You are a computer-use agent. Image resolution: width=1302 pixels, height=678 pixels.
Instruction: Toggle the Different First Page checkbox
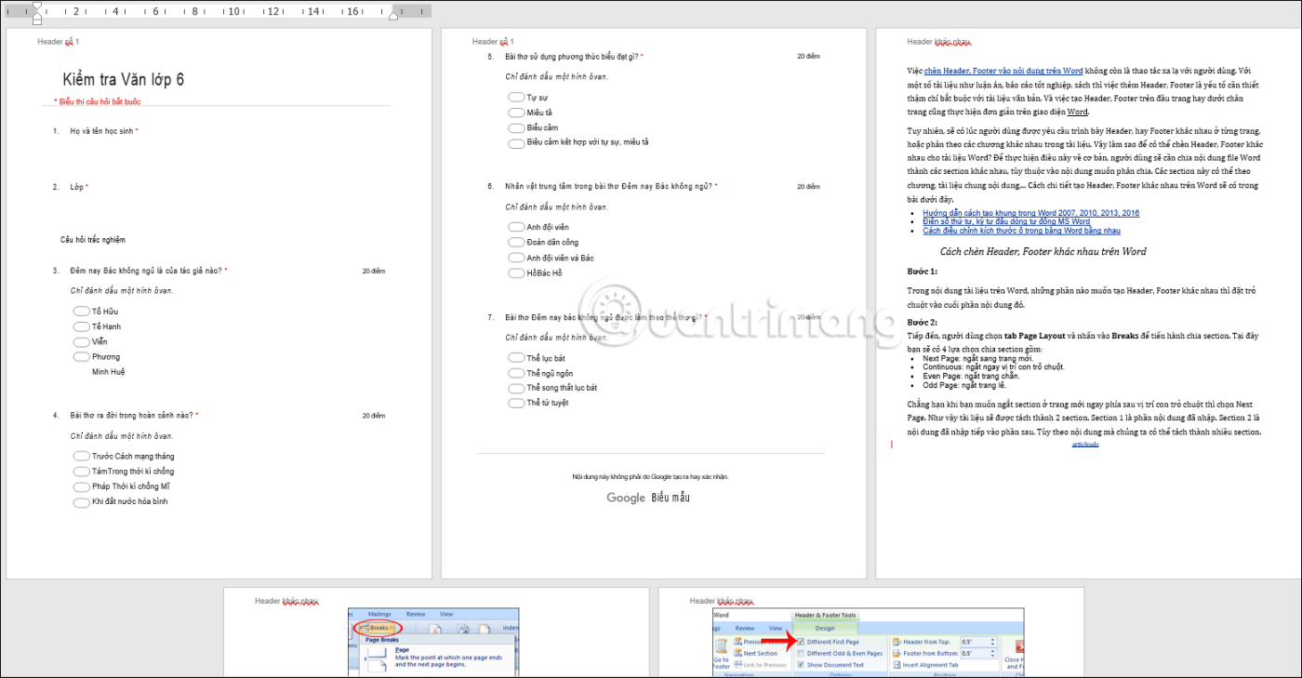(801, 642)
